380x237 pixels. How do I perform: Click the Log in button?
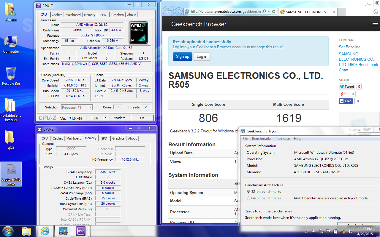(202, 57)
